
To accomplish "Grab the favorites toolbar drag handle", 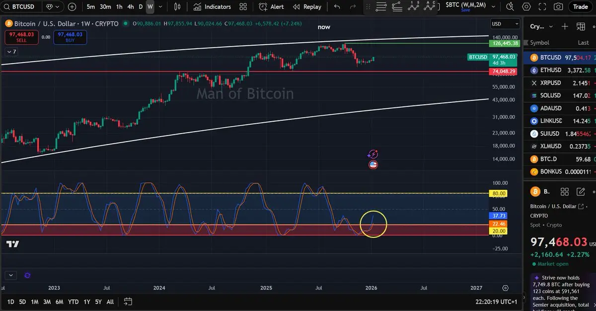I will (x=367, y=7).
